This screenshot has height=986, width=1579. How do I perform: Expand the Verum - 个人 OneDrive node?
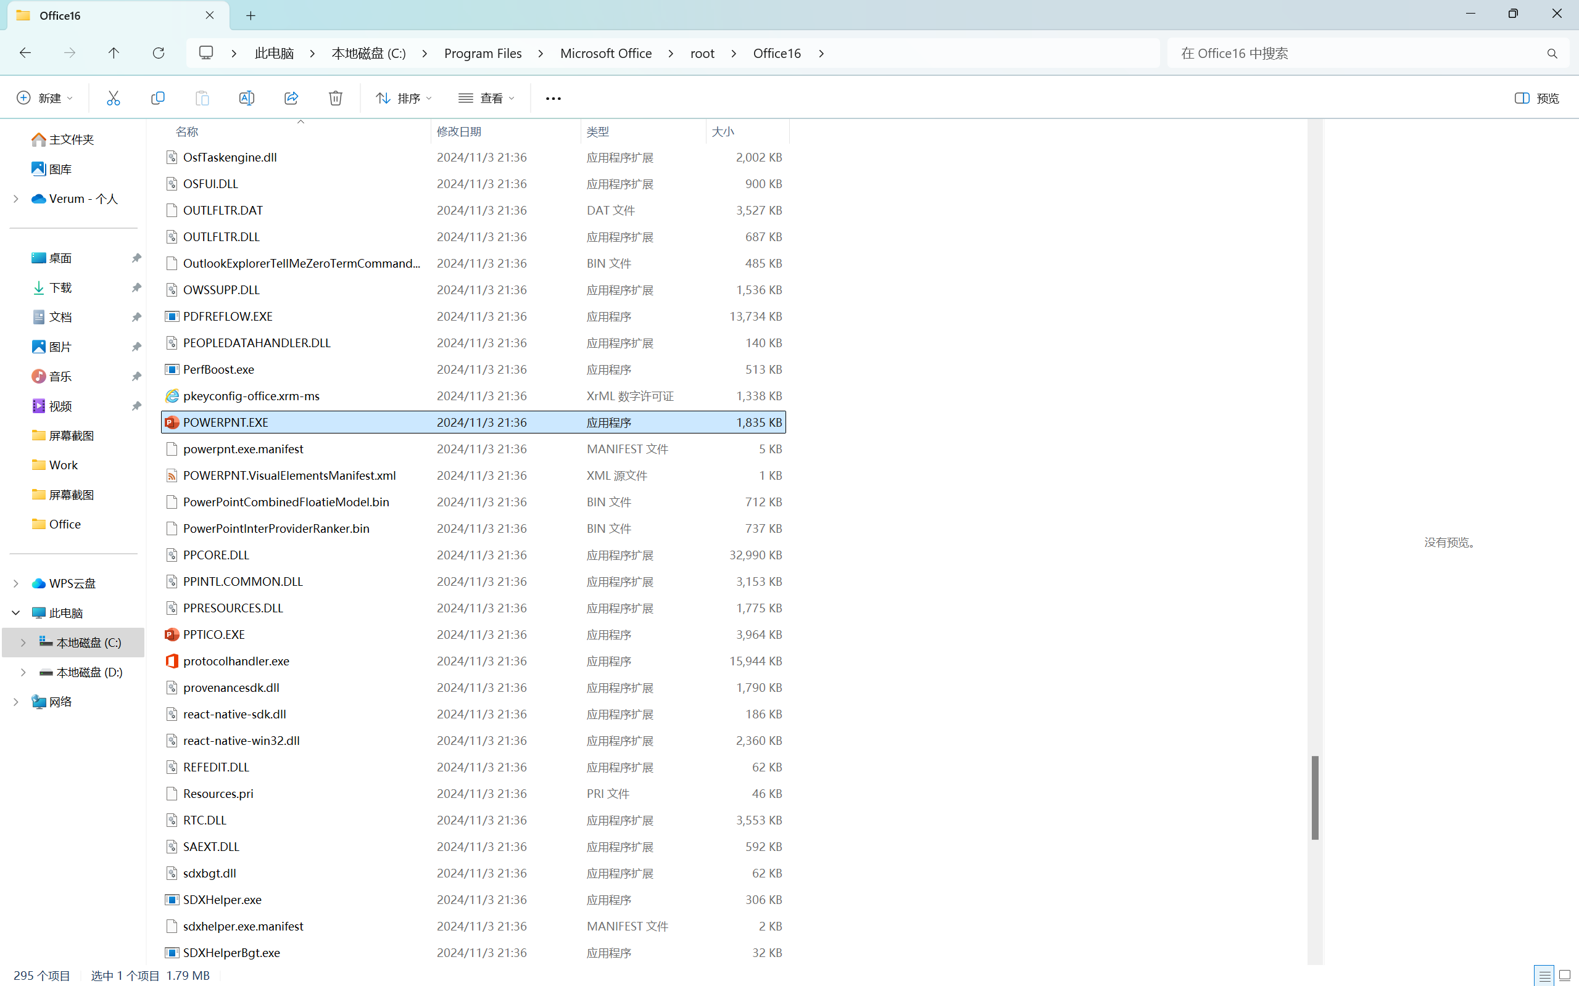click(x=15, y=199)
